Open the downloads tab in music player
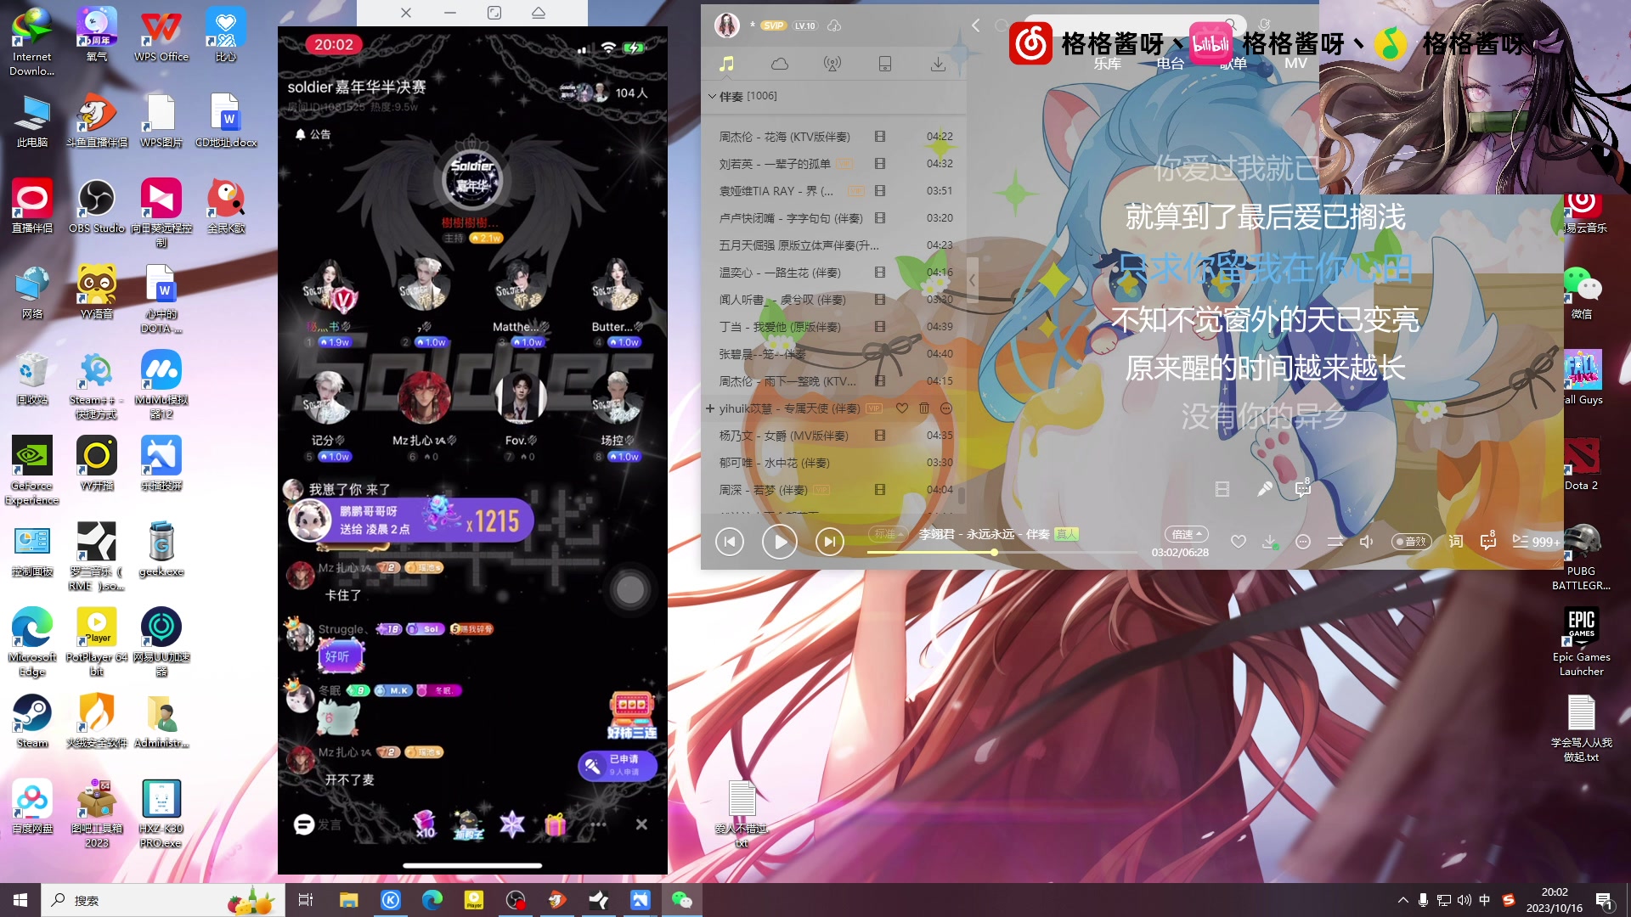The height and width of the screenshot is (917, 1631). (938, 64)
